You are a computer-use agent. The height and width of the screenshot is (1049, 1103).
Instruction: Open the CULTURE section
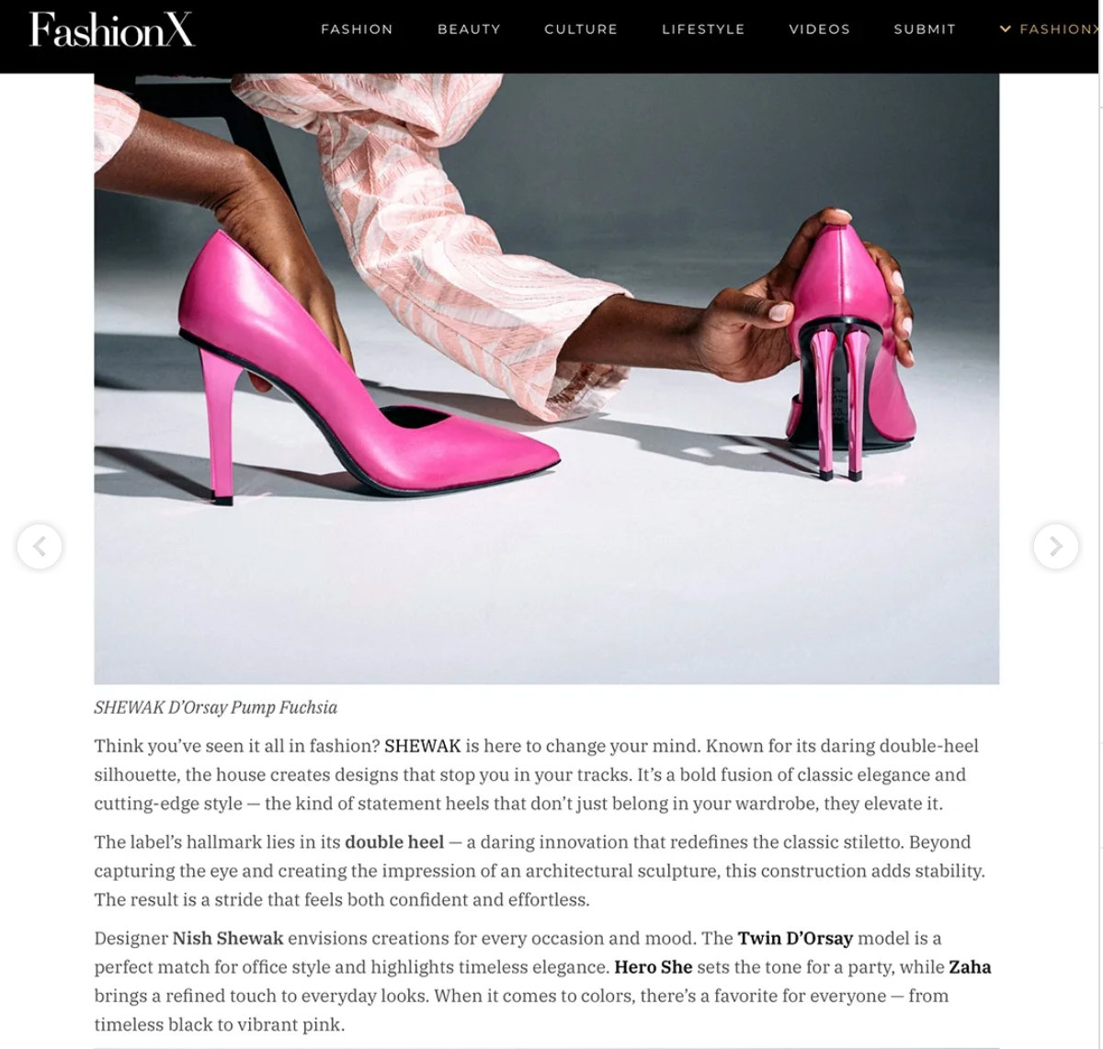point(581,29)
